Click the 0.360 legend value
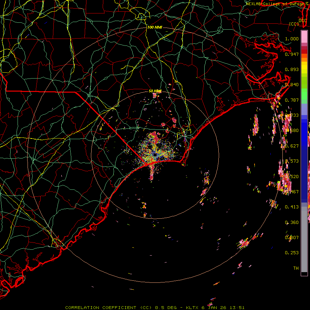310x310 pixels. (x=292, y=223)
